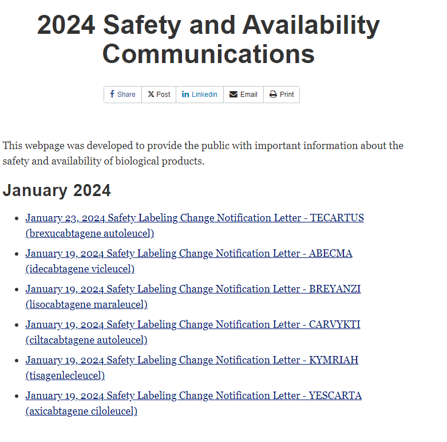Select the Linkedin share button text
The width and height of the screenshot is (447, 442).
click(204, 95)
